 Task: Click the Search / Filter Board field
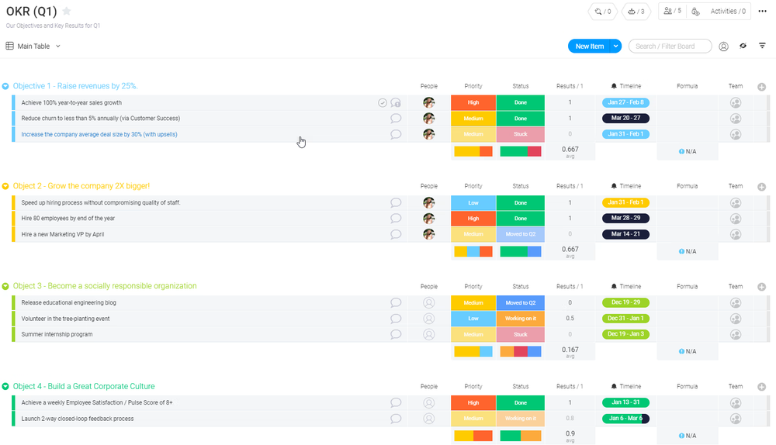tap(669, 47)
